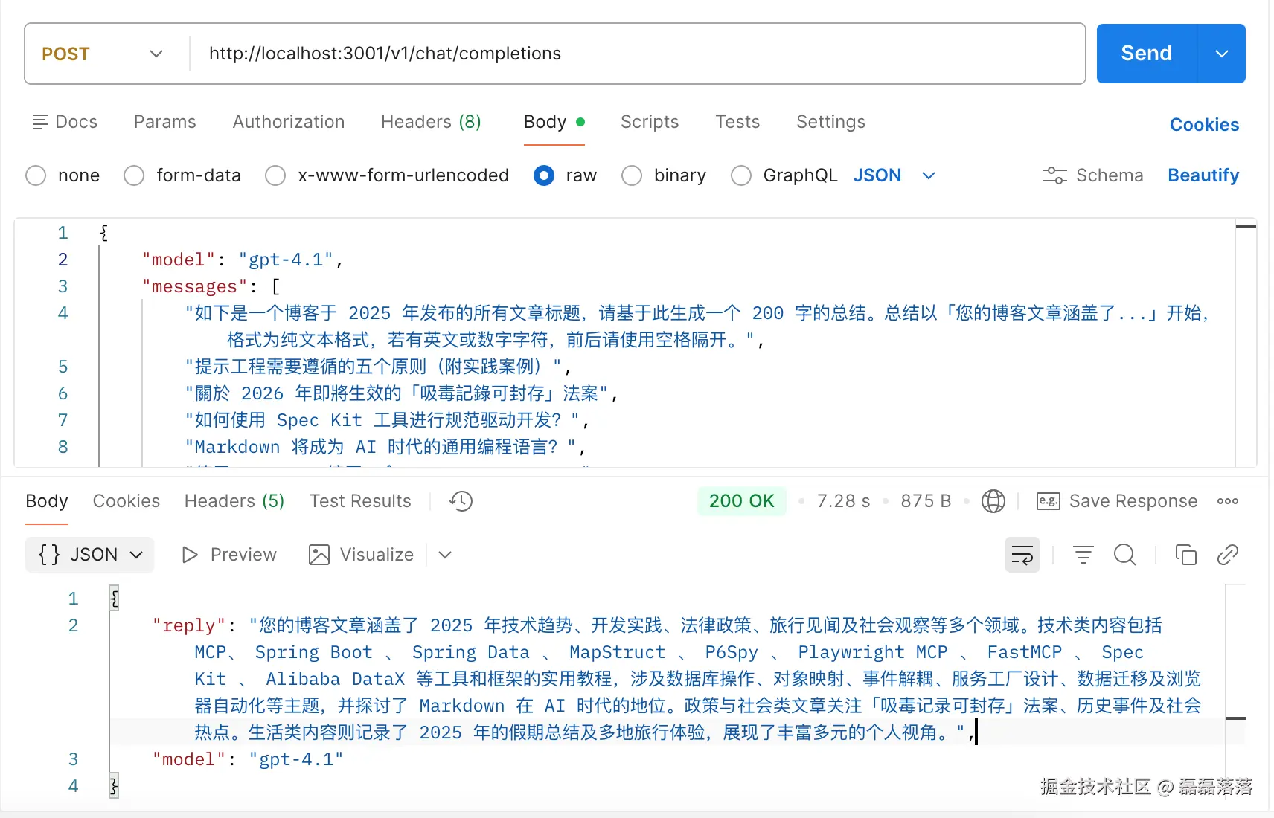Viewport: 1274px width, 818px height.
Task: Select x-www-form-urlencoded body type
Action: 275,175
